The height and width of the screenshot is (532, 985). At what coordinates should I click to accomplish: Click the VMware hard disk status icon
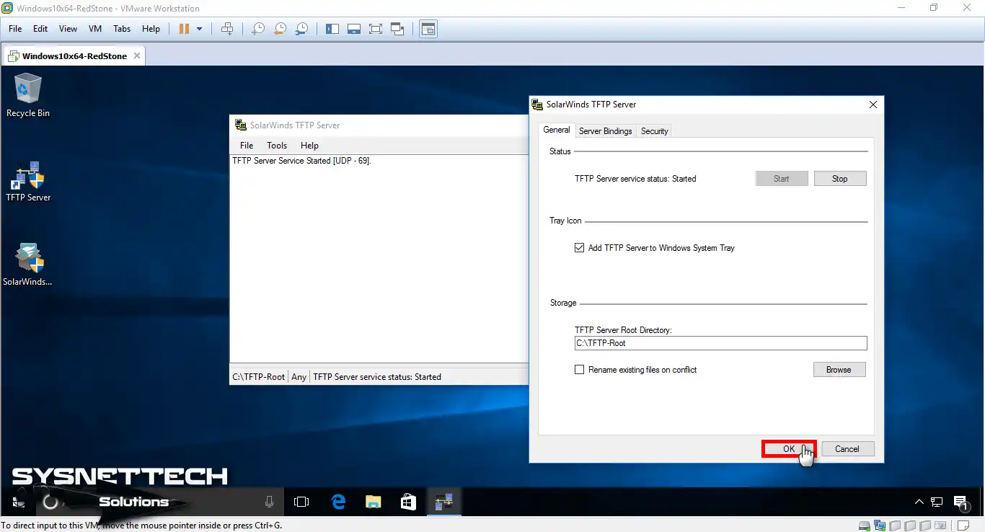[x=865, y=526]
